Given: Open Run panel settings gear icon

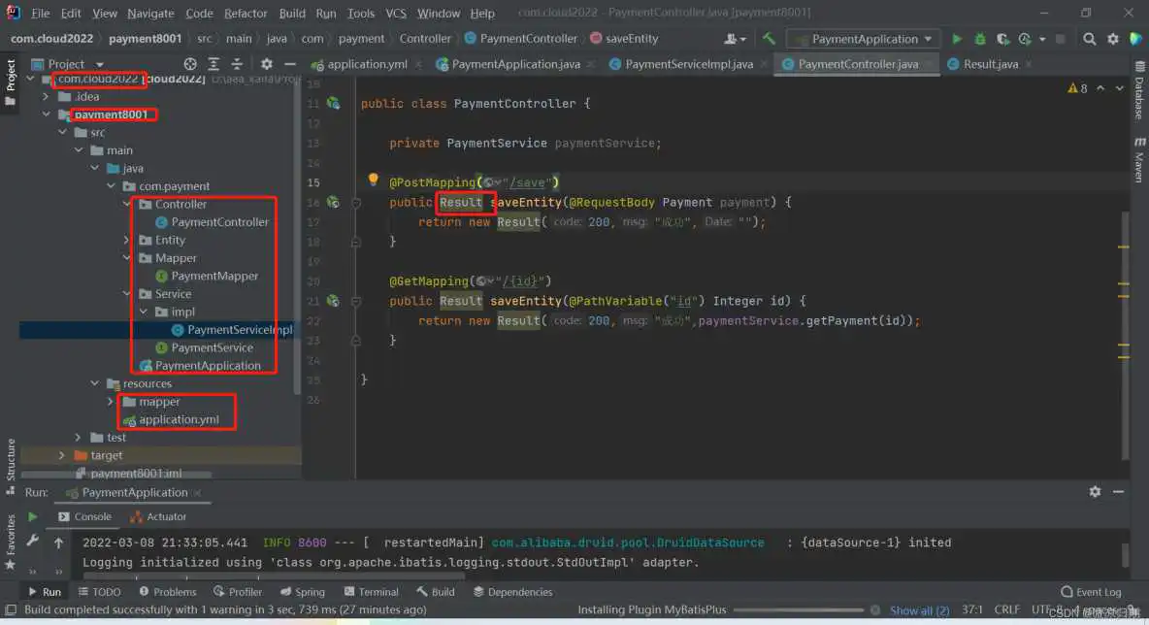Looking at the screenshot, I should [1095, 492].
